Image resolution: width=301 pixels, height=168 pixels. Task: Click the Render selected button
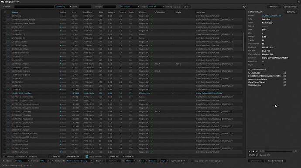[x=275, y=161]
